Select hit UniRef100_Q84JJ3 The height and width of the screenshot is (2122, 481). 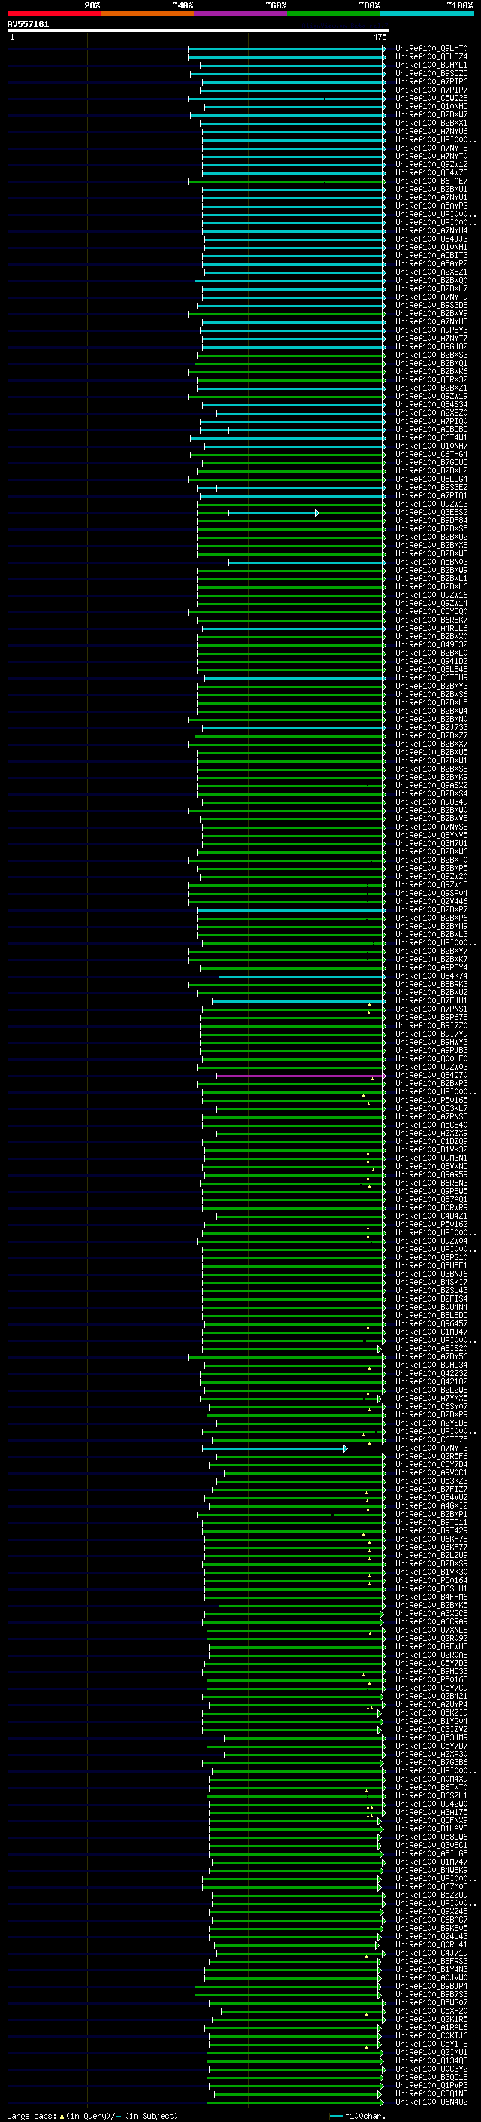coord(431,239)
